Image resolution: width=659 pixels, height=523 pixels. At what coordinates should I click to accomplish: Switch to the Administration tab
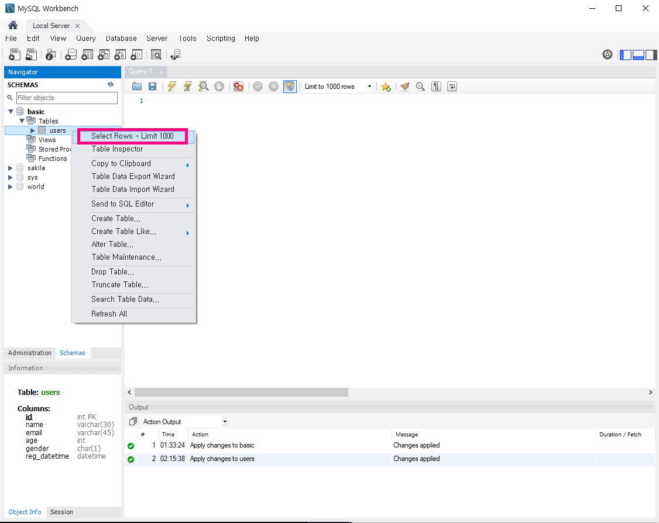[x=30, y=353]
